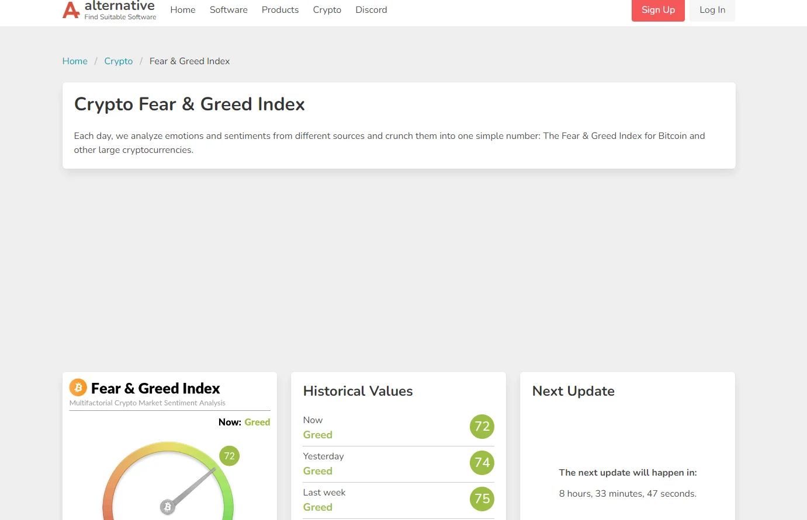Open the Crypto menu in the navigation bar
The height and width of the screenshot is (520, 807).
pyautogui.click(x=327, y=10)
